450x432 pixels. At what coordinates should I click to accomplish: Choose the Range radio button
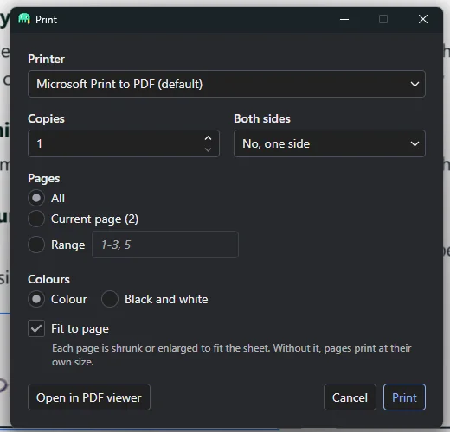[36, 245]
